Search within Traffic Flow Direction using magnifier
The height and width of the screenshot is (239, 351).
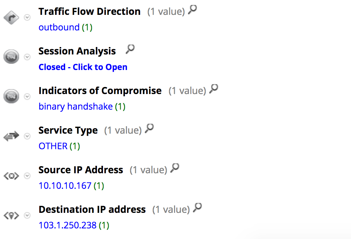[x=192, y=10]
